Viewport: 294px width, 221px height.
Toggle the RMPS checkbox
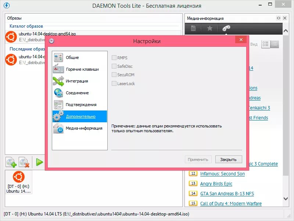(x=114, y=58)
